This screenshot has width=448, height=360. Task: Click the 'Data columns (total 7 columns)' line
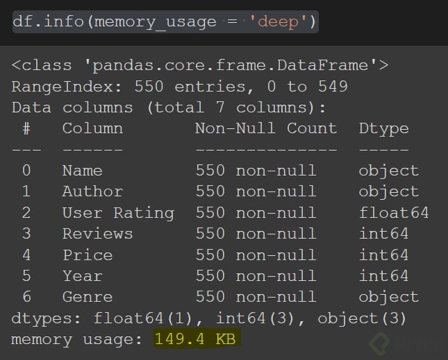point(169,108)
